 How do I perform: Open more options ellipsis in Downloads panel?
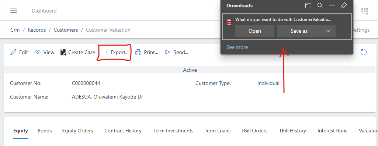coord(332,5)
